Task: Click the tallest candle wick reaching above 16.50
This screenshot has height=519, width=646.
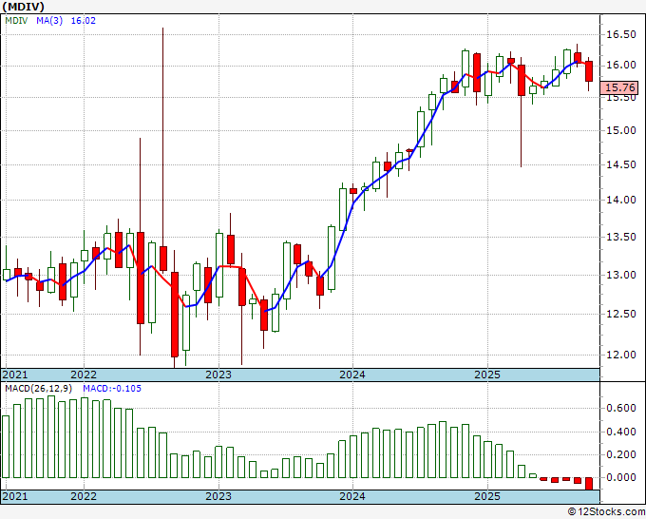Action: click(163, 136)
